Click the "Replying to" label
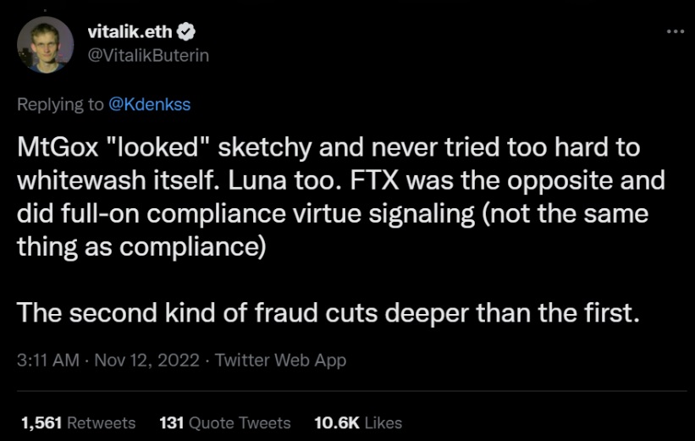The image size is (695, 441). [x=61, y=105]
